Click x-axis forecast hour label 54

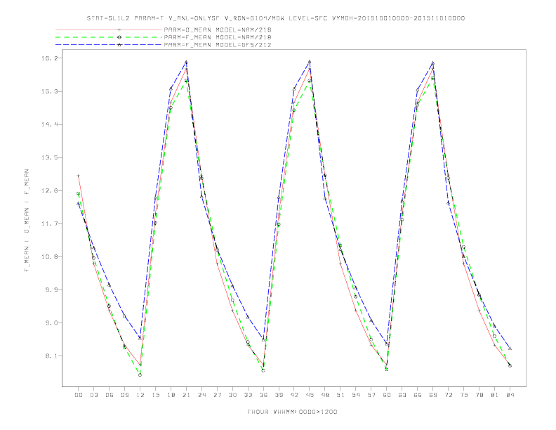click(x=356, y=395)
